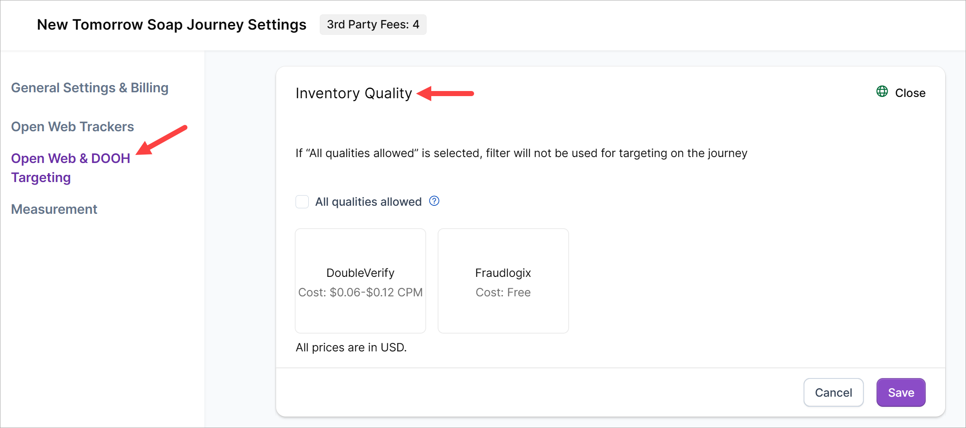Open the All qualities allowed help tooltip

(x=434, y=201)
